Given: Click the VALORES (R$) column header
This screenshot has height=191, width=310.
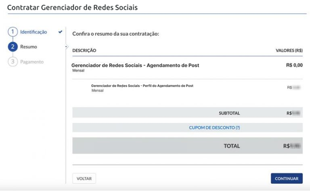Looking at the screenshot, I should (x=289, y=50).
